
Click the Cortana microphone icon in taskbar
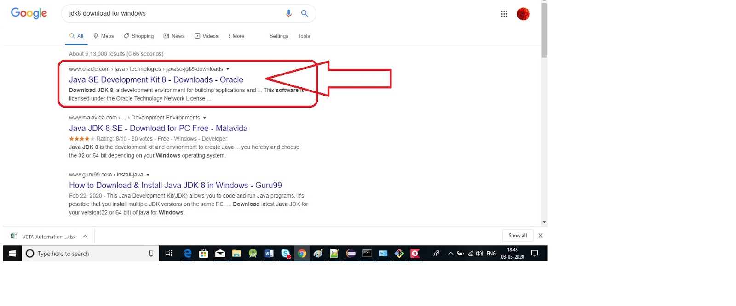151,254
